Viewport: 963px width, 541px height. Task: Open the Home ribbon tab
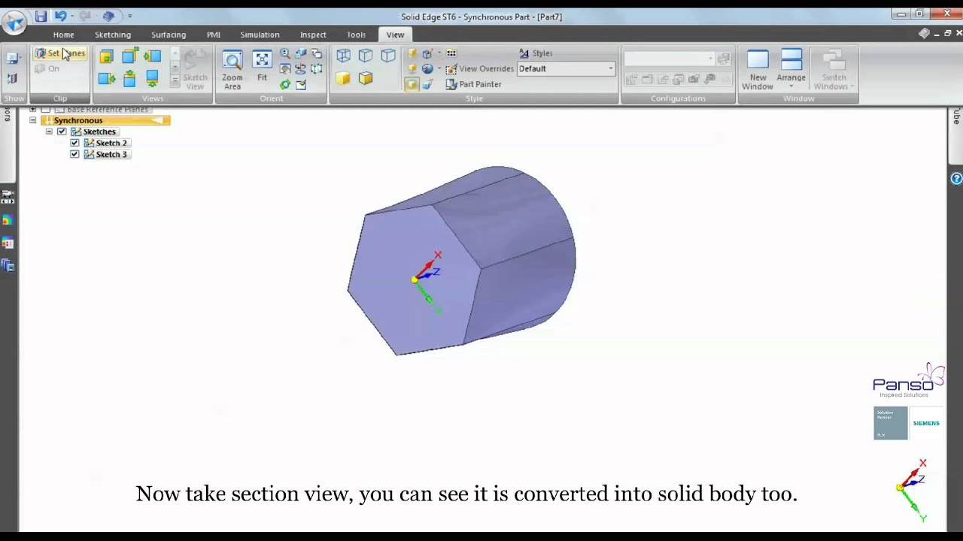click(x=63, y=35)
